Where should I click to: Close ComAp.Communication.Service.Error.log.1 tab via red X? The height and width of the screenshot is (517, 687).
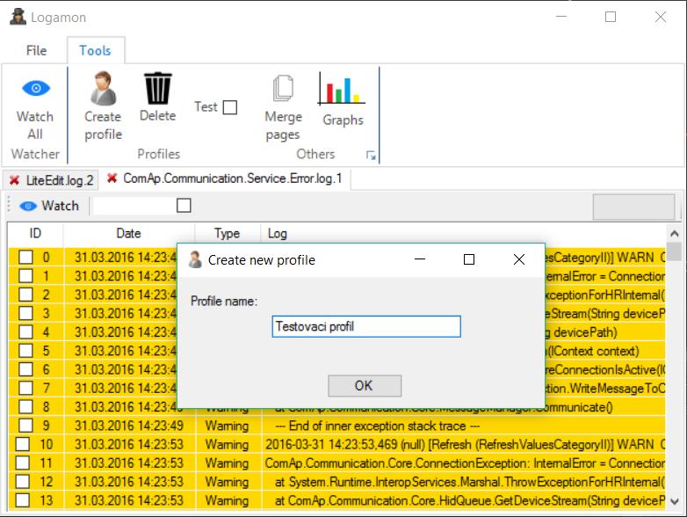pos(112,178)
